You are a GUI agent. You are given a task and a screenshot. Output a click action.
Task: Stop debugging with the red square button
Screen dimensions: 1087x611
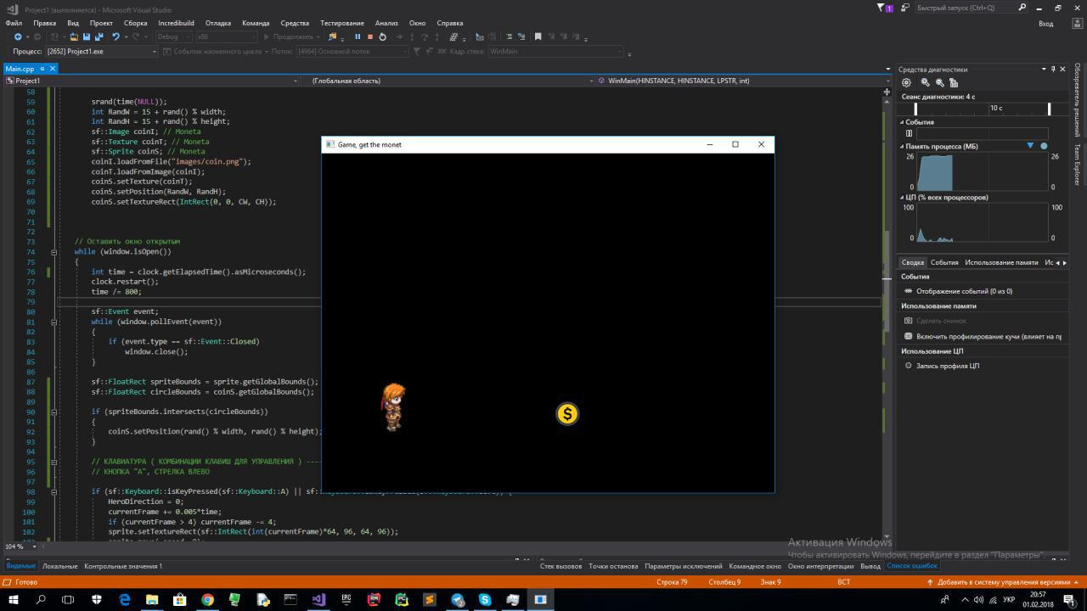pyautogui.click(x=369, y=36)
